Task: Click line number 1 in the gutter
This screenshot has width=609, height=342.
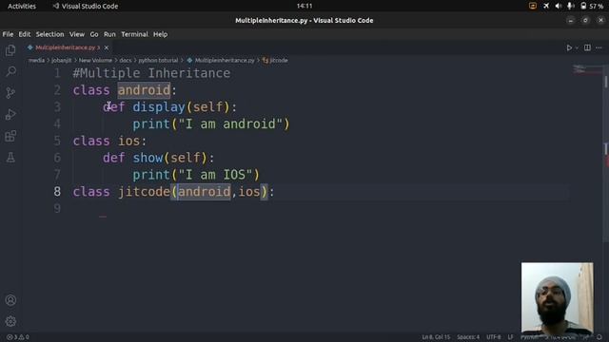Action: pos(57,73)
